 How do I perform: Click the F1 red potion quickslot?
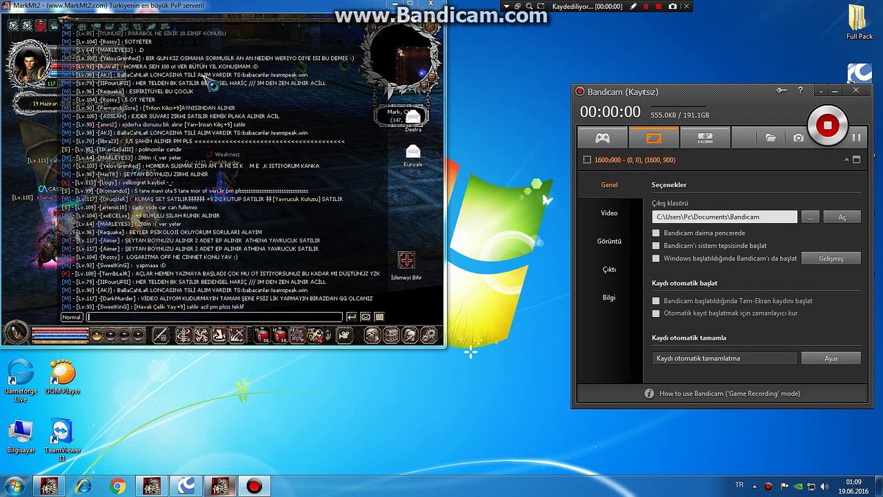(x=262, y=335)
